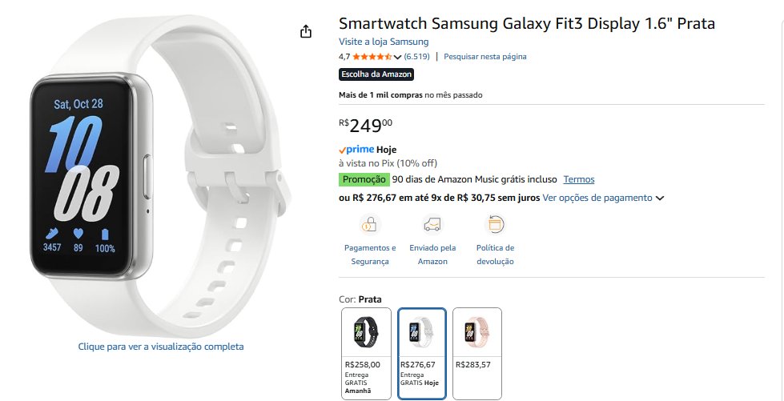The image size is (784, 401).
Task: Click the star rating icons
Action: point(372,57)
